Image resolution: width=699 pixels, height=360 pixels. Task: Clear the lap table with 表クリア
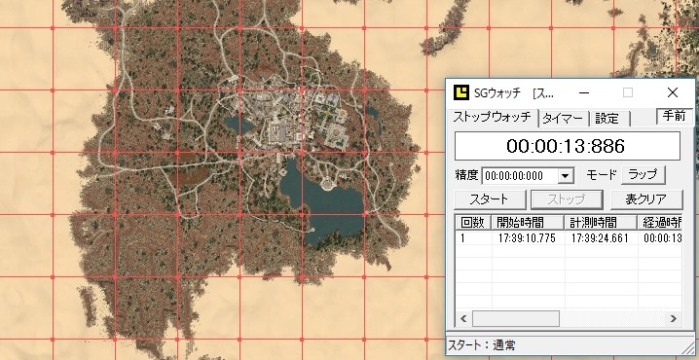point(646,199)
